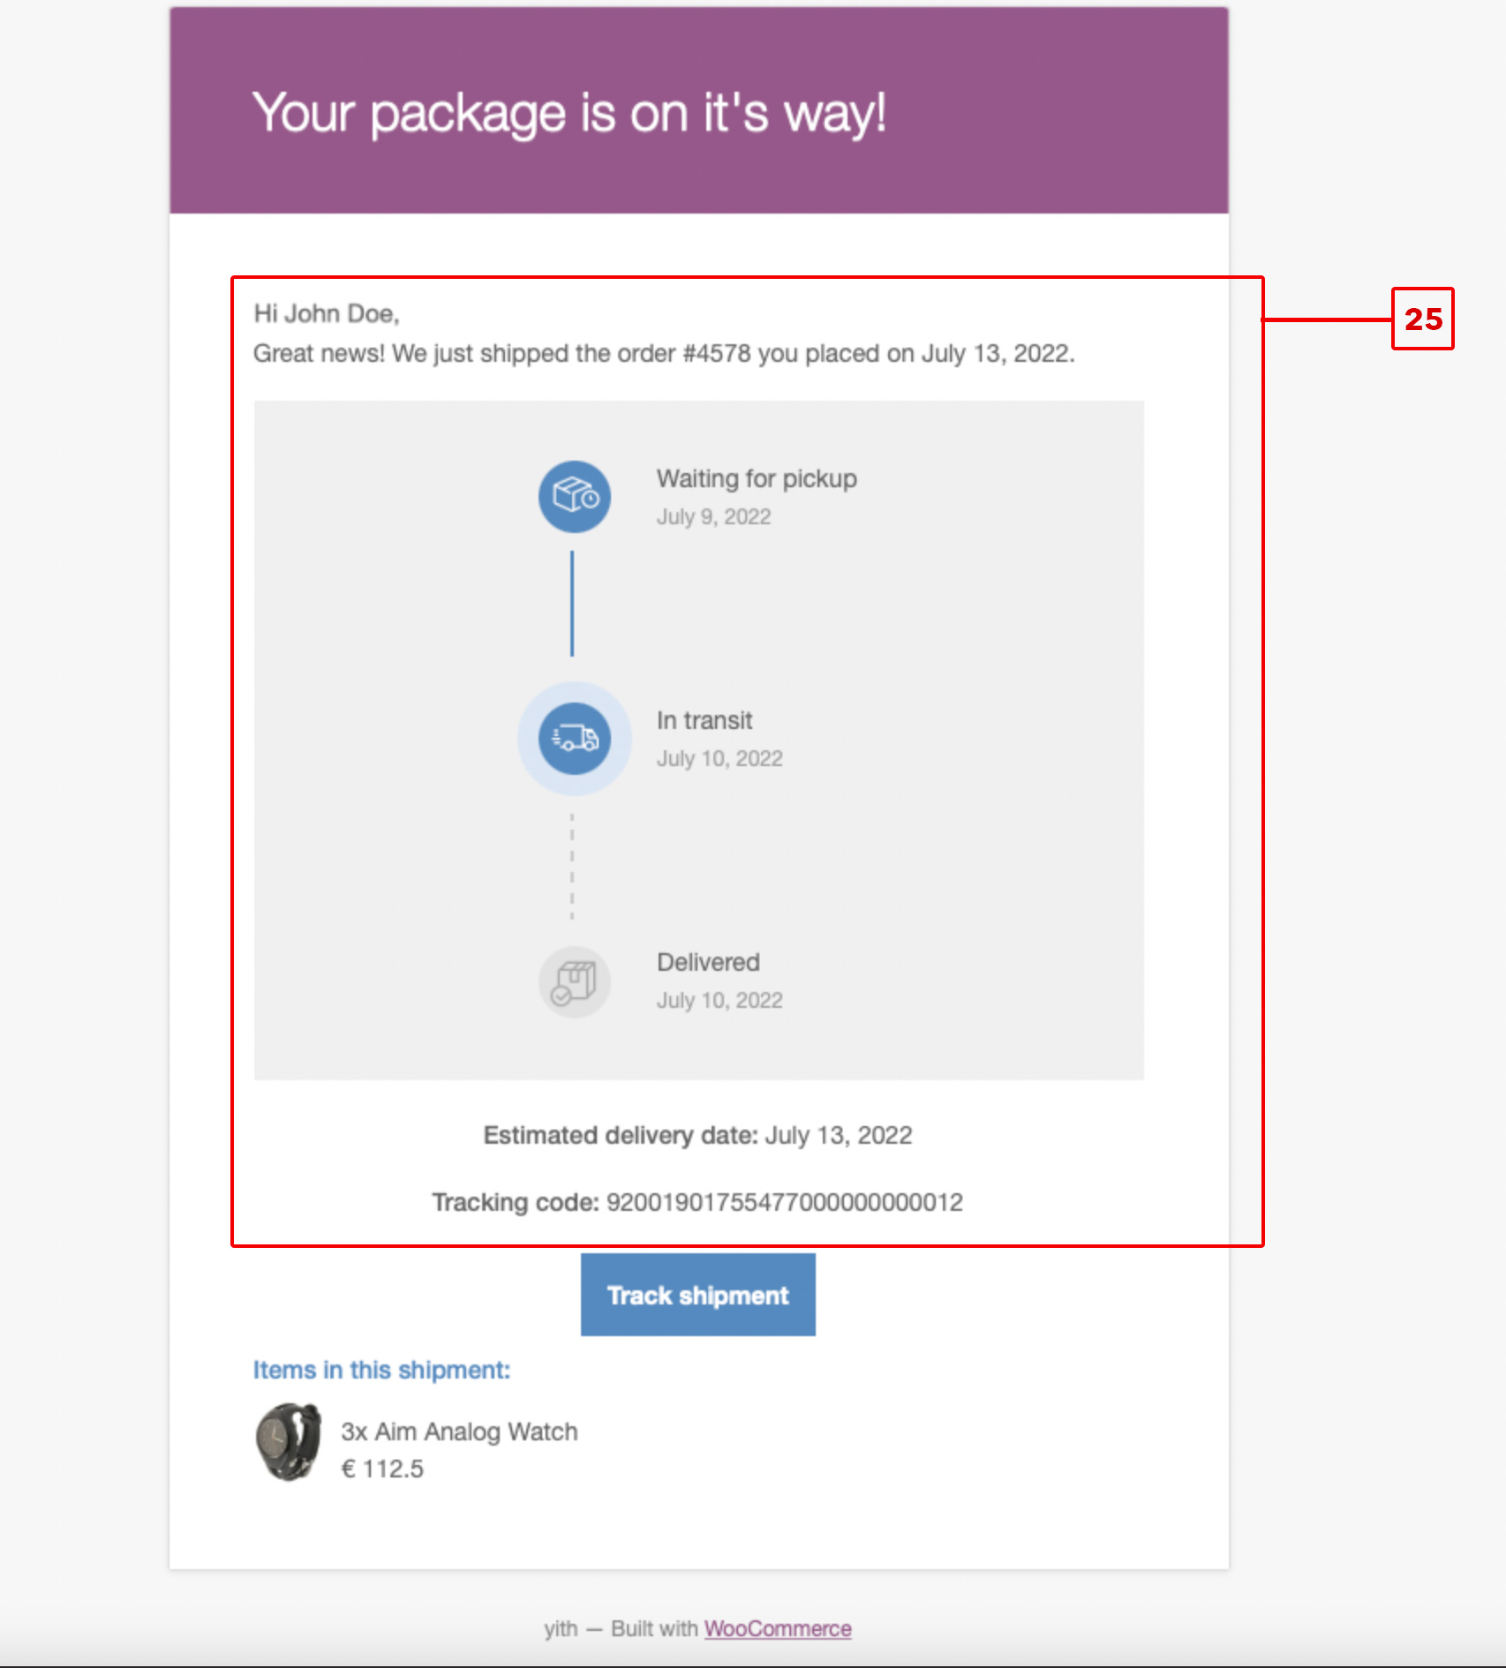Click the tracking code number to select it
Image resolution: width=1506 pixels, height=1668 pixels.
tap(786, 1202)
